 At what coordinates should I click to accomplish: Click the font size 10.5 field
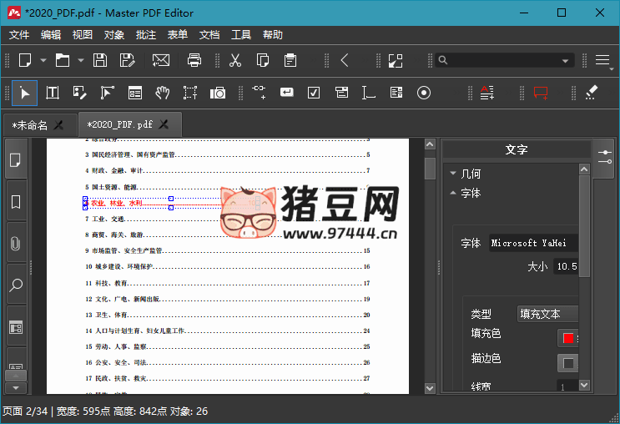567,266
